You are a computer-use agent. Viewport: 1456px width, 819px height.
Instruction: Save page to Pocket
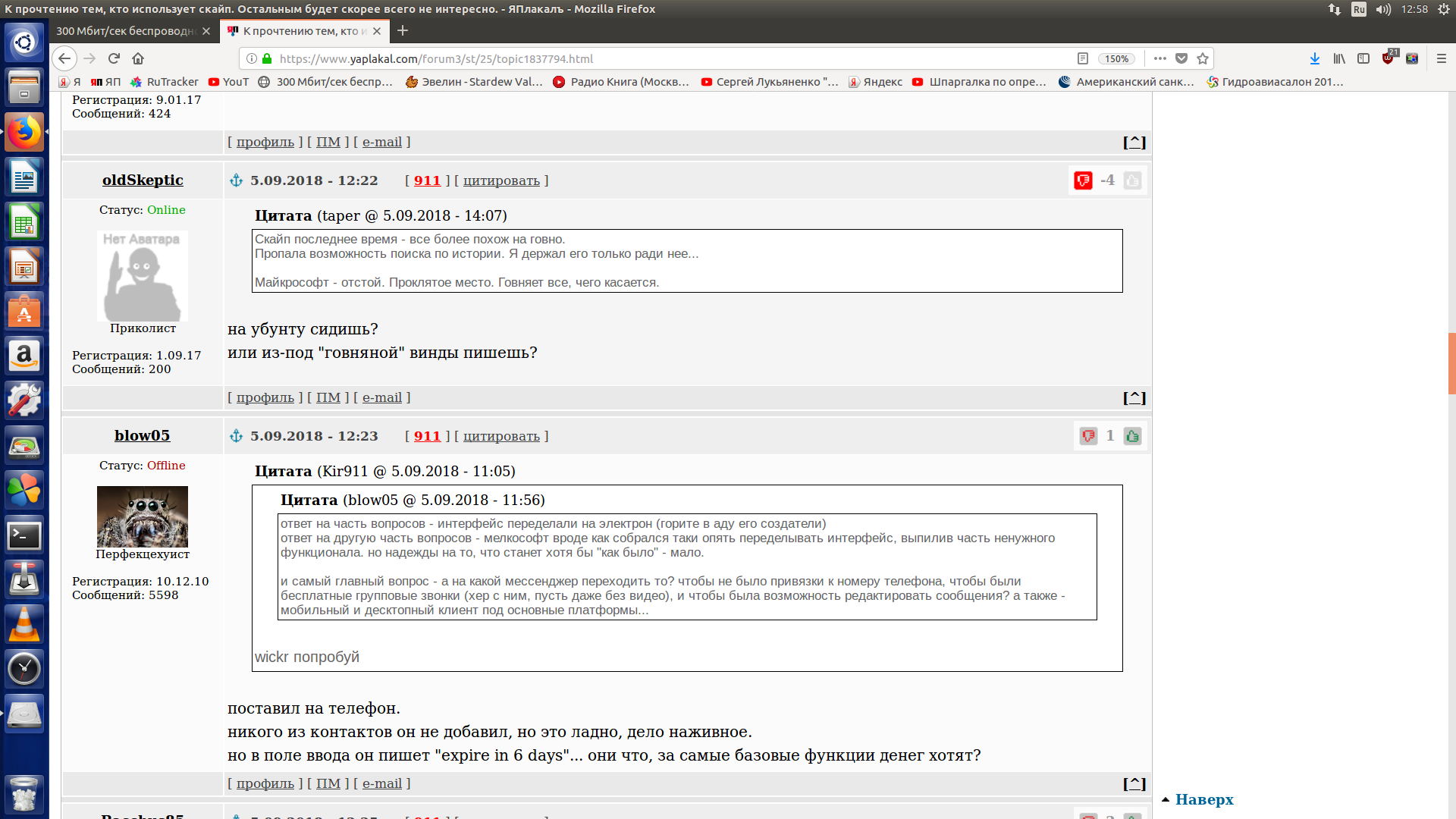point(1181,58)
